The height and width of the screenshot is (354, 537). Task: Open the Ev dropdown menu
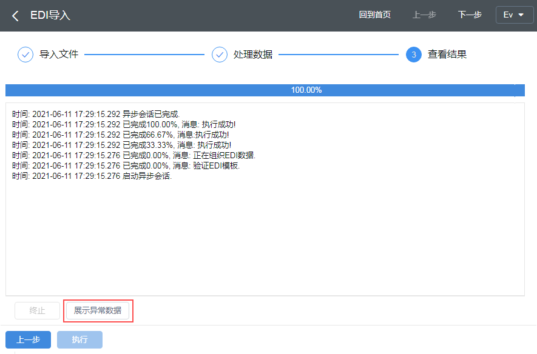pyautogui.click(x=514, y=15)
